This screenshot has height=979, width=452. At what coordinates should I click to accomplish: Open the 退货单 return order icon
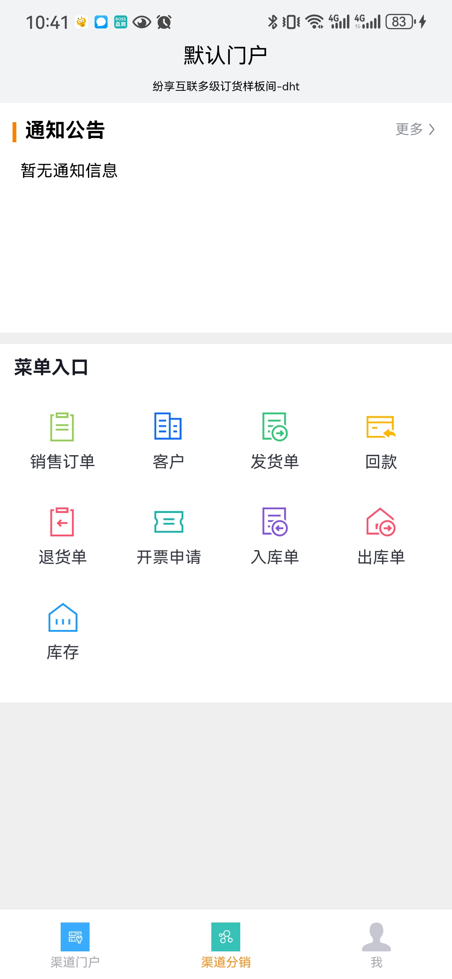(x=62, y=522)
